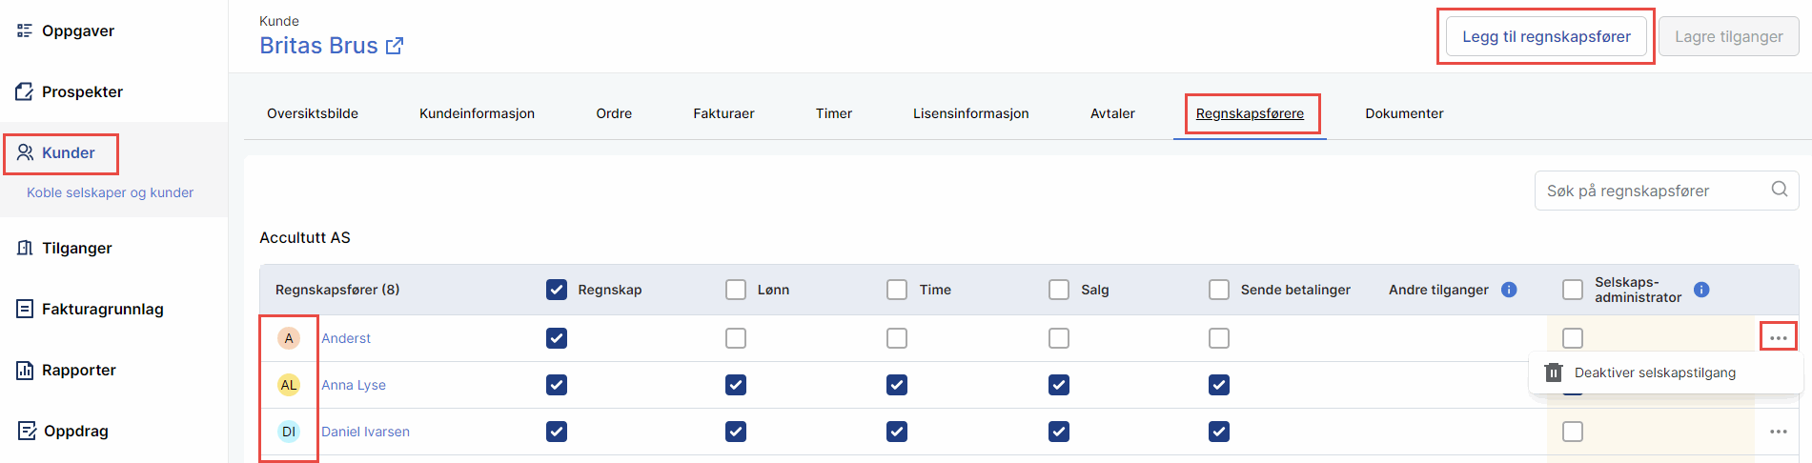Click the info icon next to Andre tilganger

[1509, 290]
